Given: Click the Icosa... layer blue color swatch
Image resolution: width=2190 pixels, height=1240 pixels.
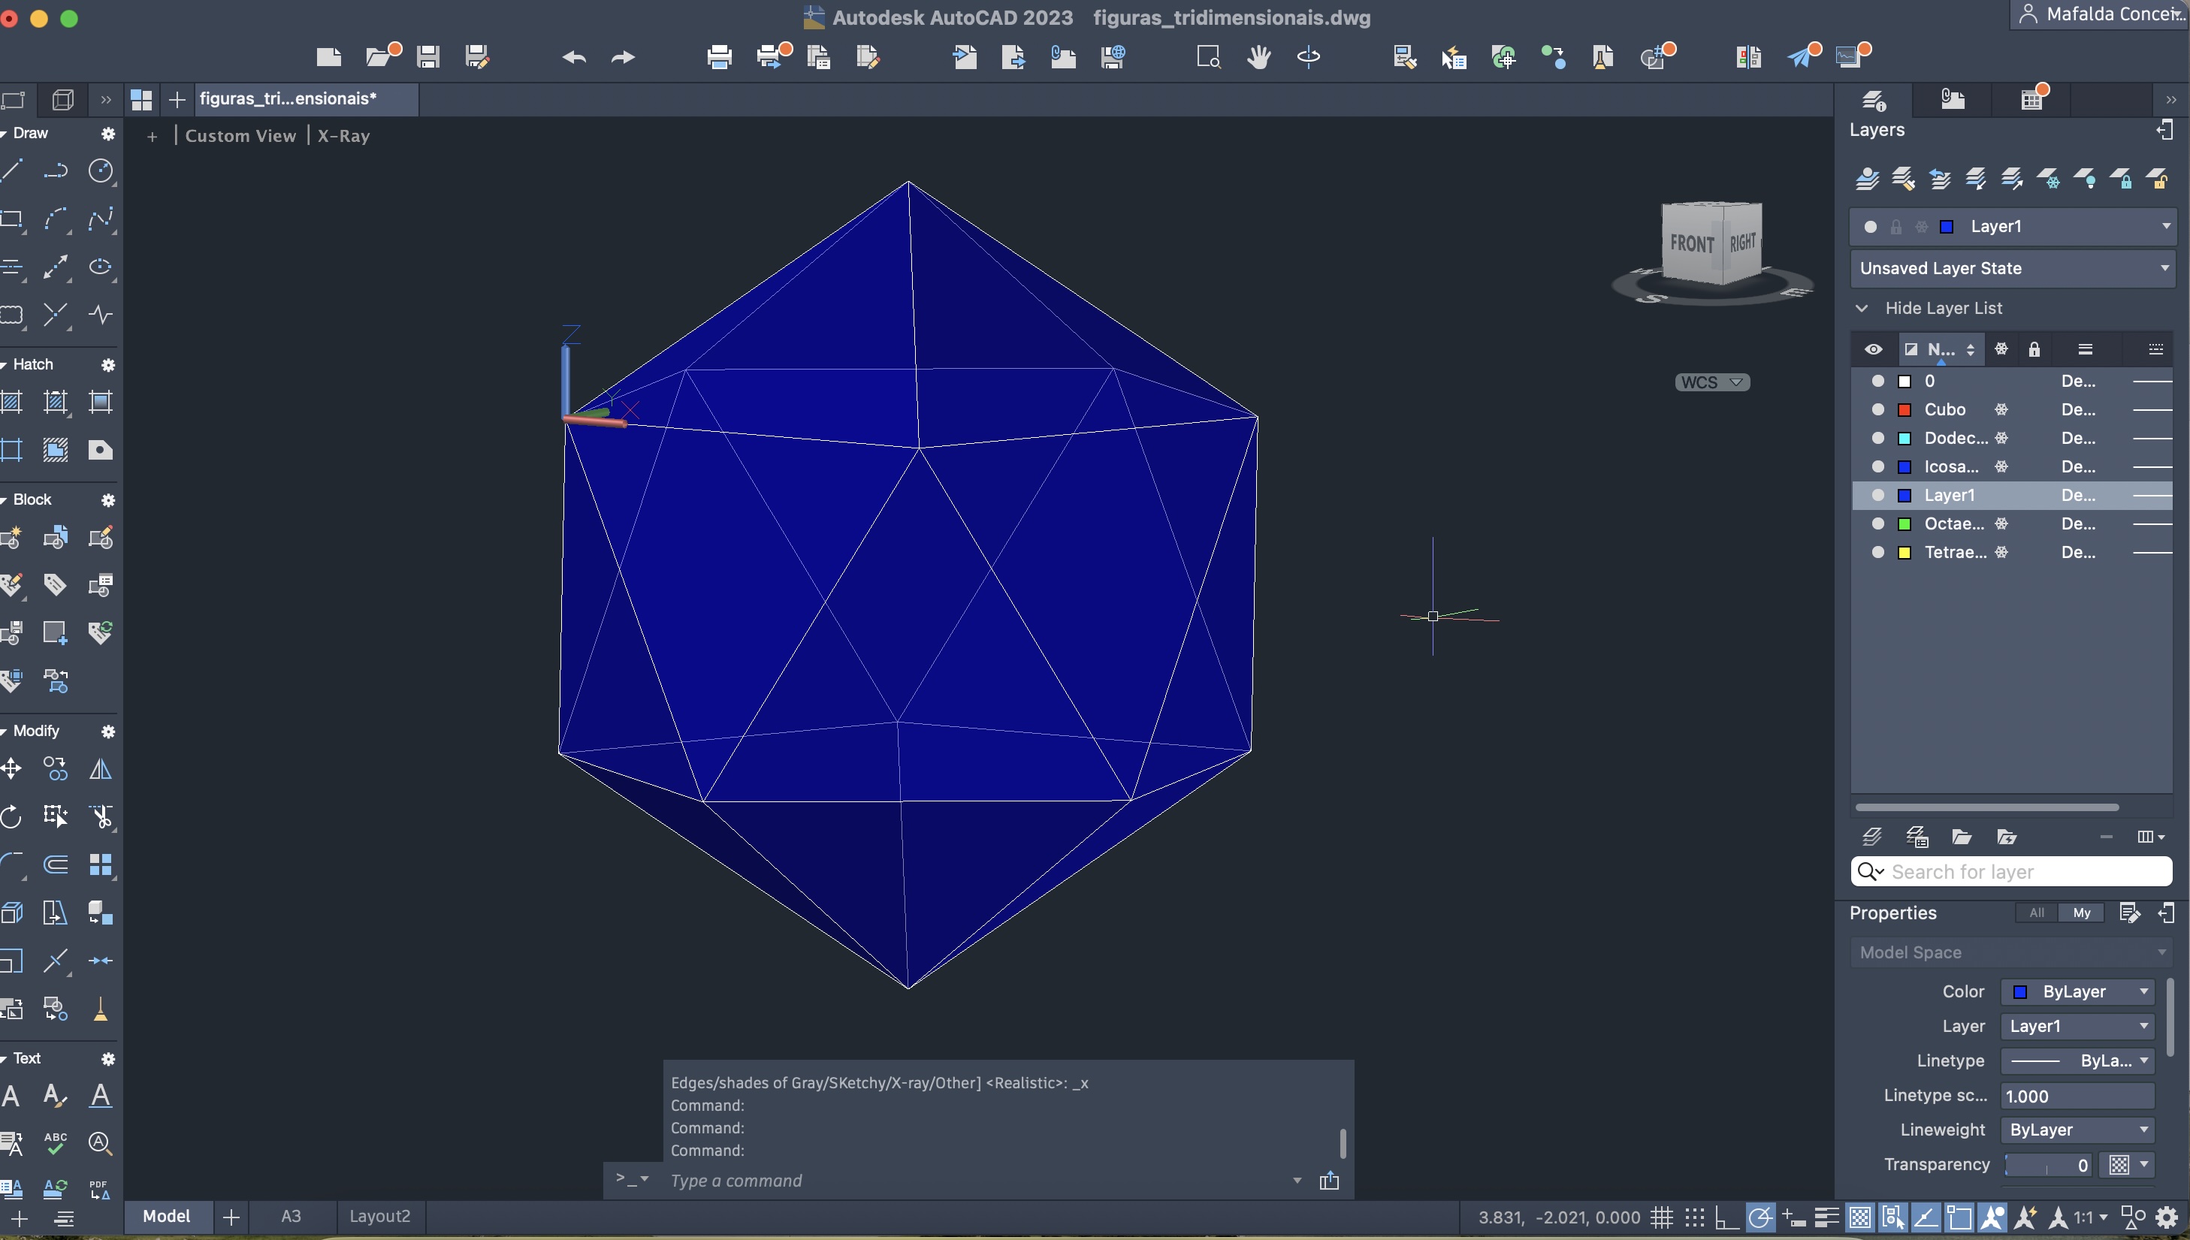Looking at the screenshot, I should coord(1905,466).
